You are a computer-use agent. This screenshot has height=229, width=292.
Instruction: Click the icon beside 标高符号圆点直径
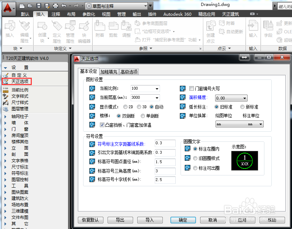[92, 161]
